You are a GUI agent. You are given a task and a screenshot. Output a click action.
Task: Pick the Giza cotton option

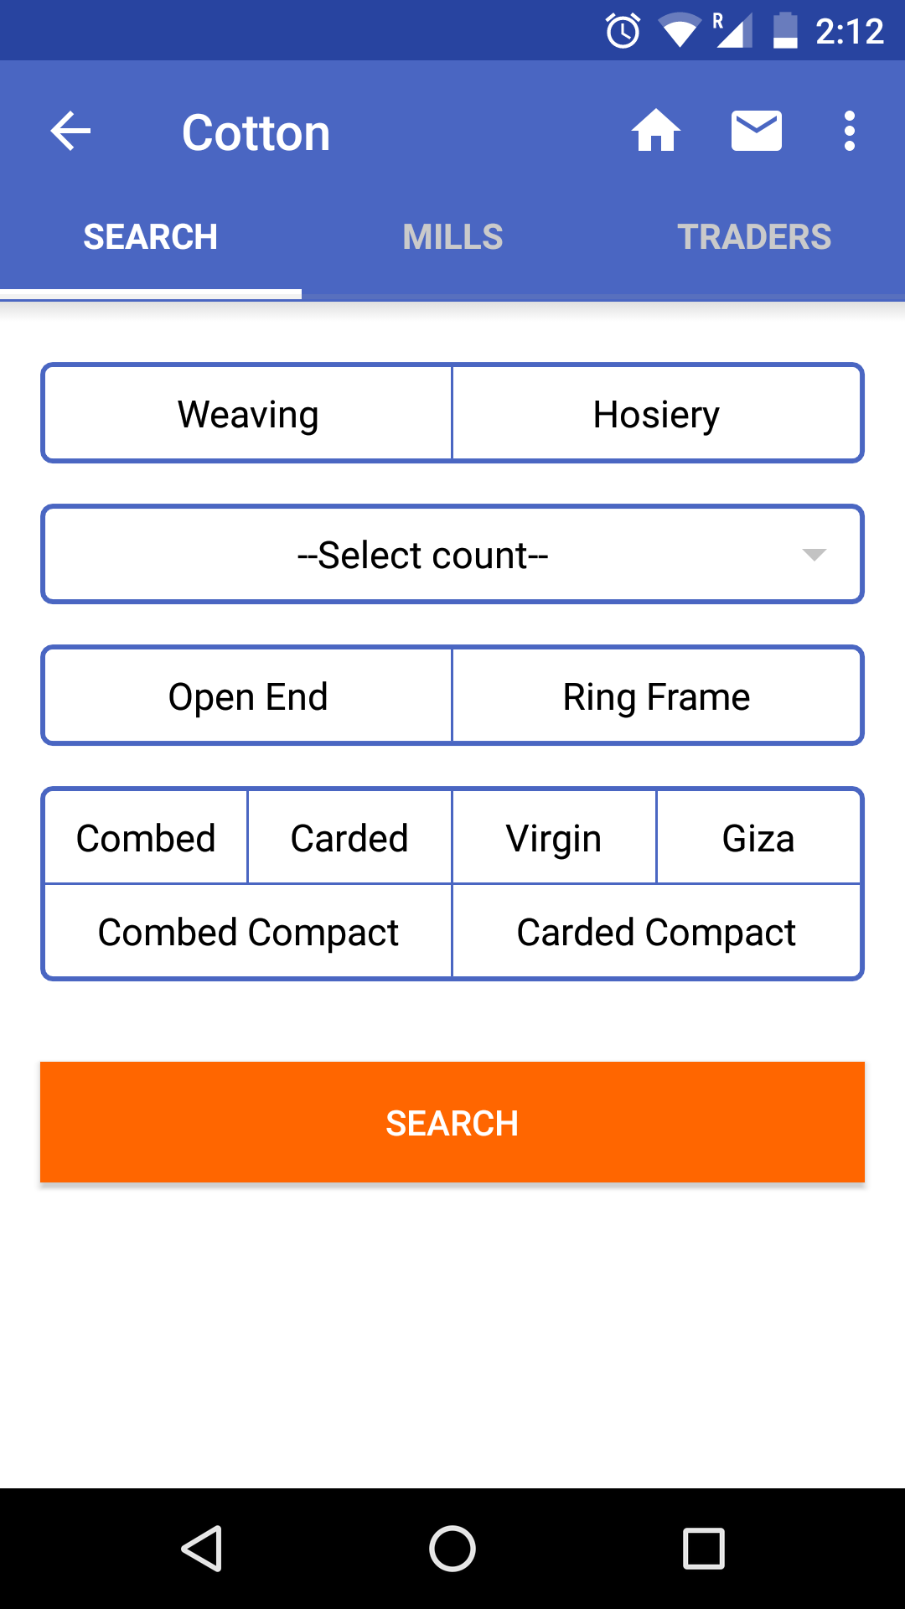click(758, 837)
